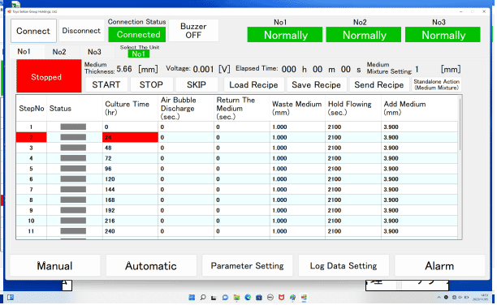This screenshot has height=305, width=497.
Task: Open the Automatic screen
Action: (x=151, y=266)
